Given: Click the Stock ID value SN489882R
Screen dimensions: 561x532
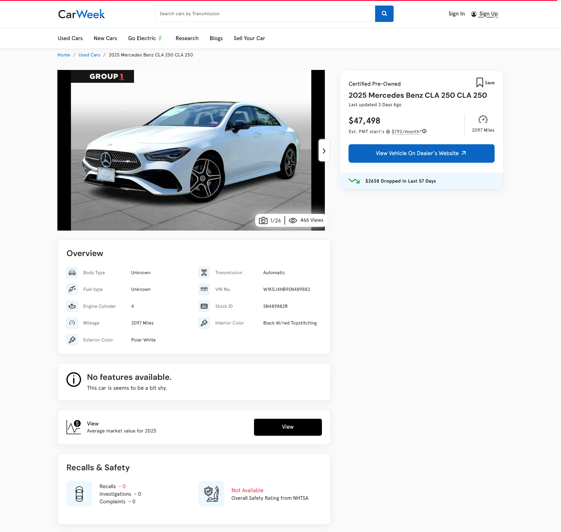Looking at the screenshot, I should coord(275,306).
